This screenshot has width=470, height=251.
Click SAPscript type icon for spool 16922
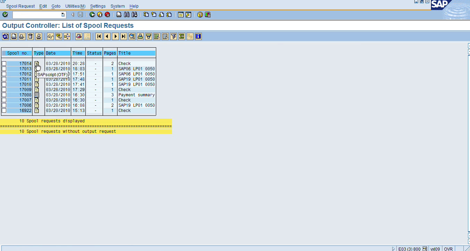[x=37, y=111]
